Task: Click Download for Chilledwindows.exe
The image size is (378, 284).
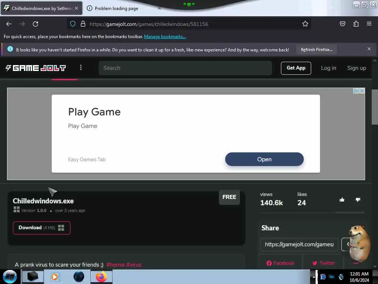Action: point(41,228)
